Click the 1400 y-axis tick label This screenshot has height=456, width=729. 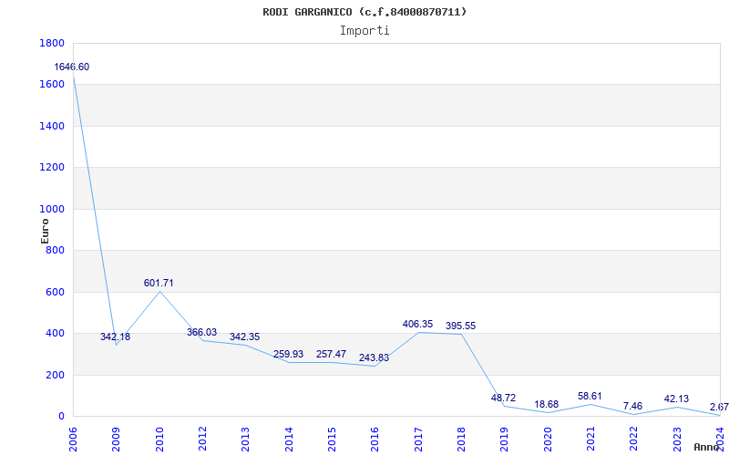tap(53, 126)
